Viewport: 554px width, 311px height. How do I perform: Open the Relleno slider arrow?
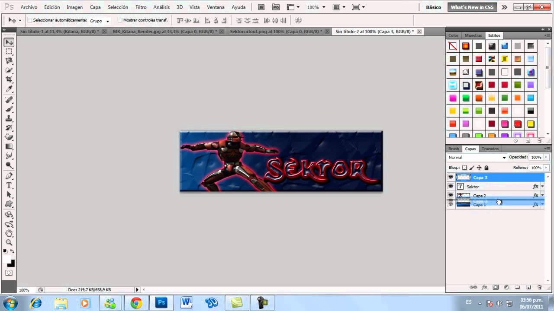[x=546, y=168]
